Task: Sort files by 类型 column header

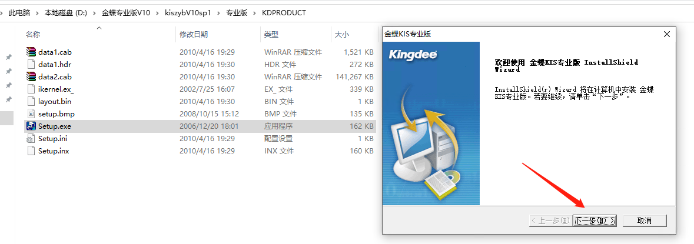Action: [271, 35]
